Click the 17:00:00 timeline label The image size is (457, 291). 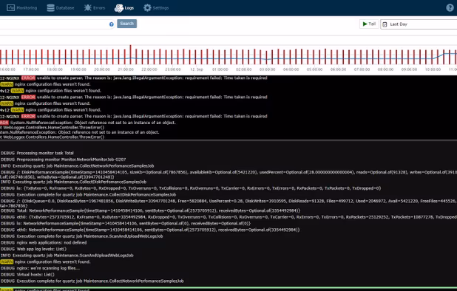tap(31, 69)
